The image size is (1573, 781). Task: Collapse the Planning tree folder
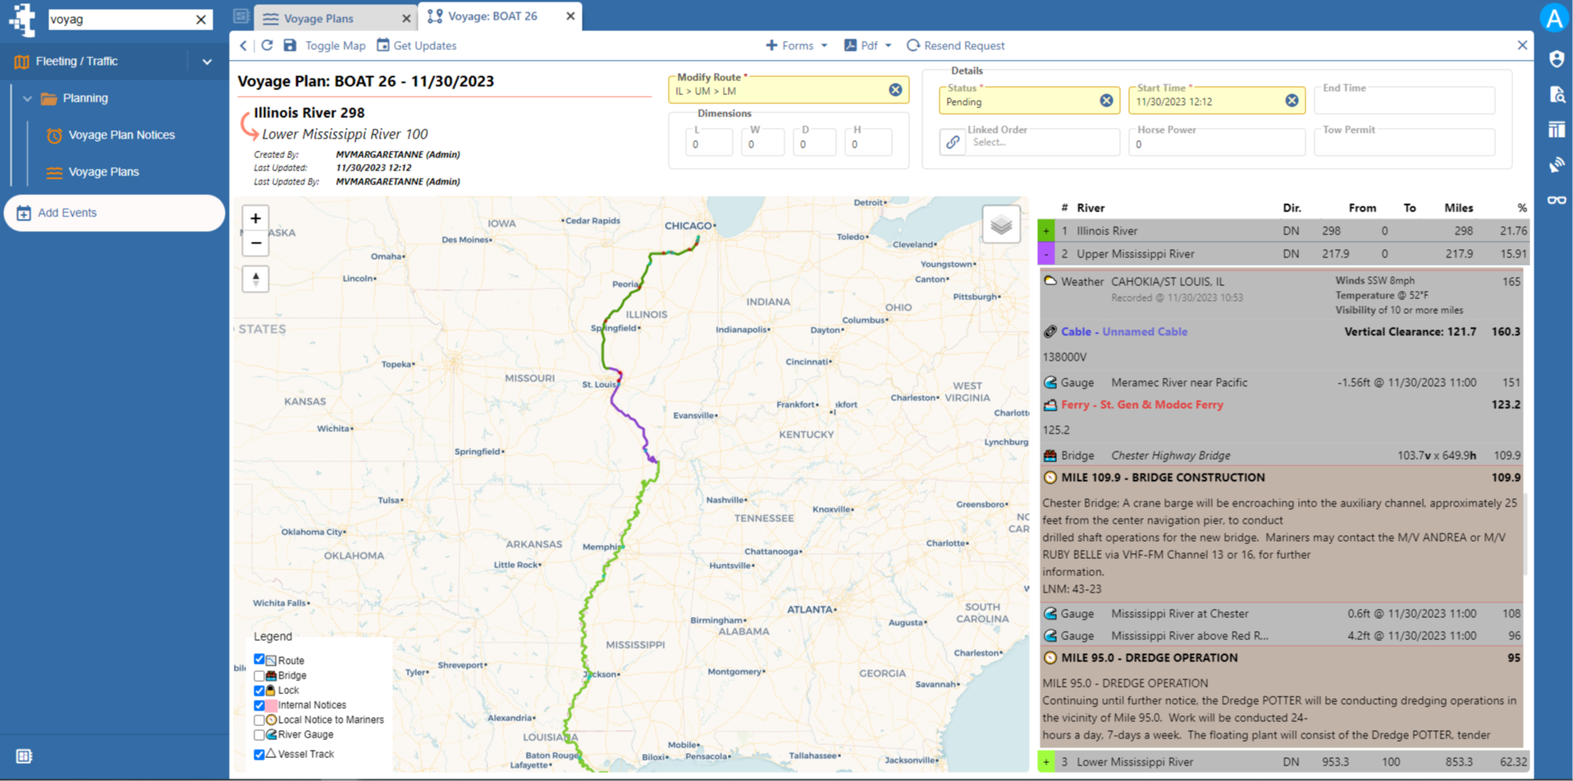[27, 98]
